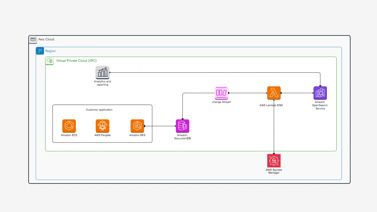Select the 'Virtual Private Cloud (VPC)' label
Image resolution: width=377 pixels, height=212 pixels.
click(x=76, y=61)
